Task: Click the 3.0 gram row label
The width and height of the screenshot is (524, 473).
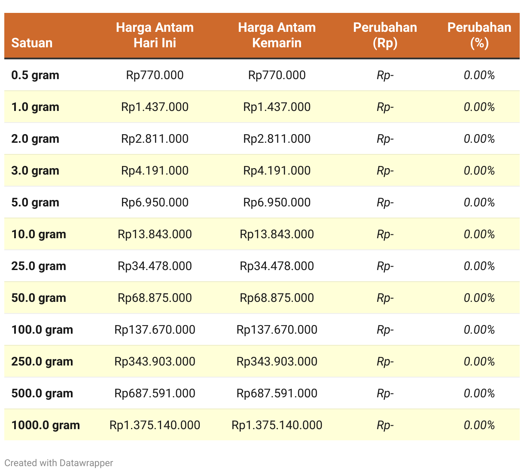Action: (35, 171)
